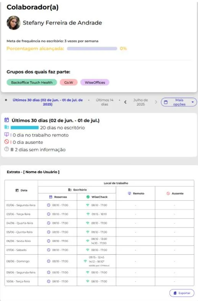198x301 pixels.
Task: Click the 14:10 - 17:00 check-in entry
Action: [x=99, y=243]
